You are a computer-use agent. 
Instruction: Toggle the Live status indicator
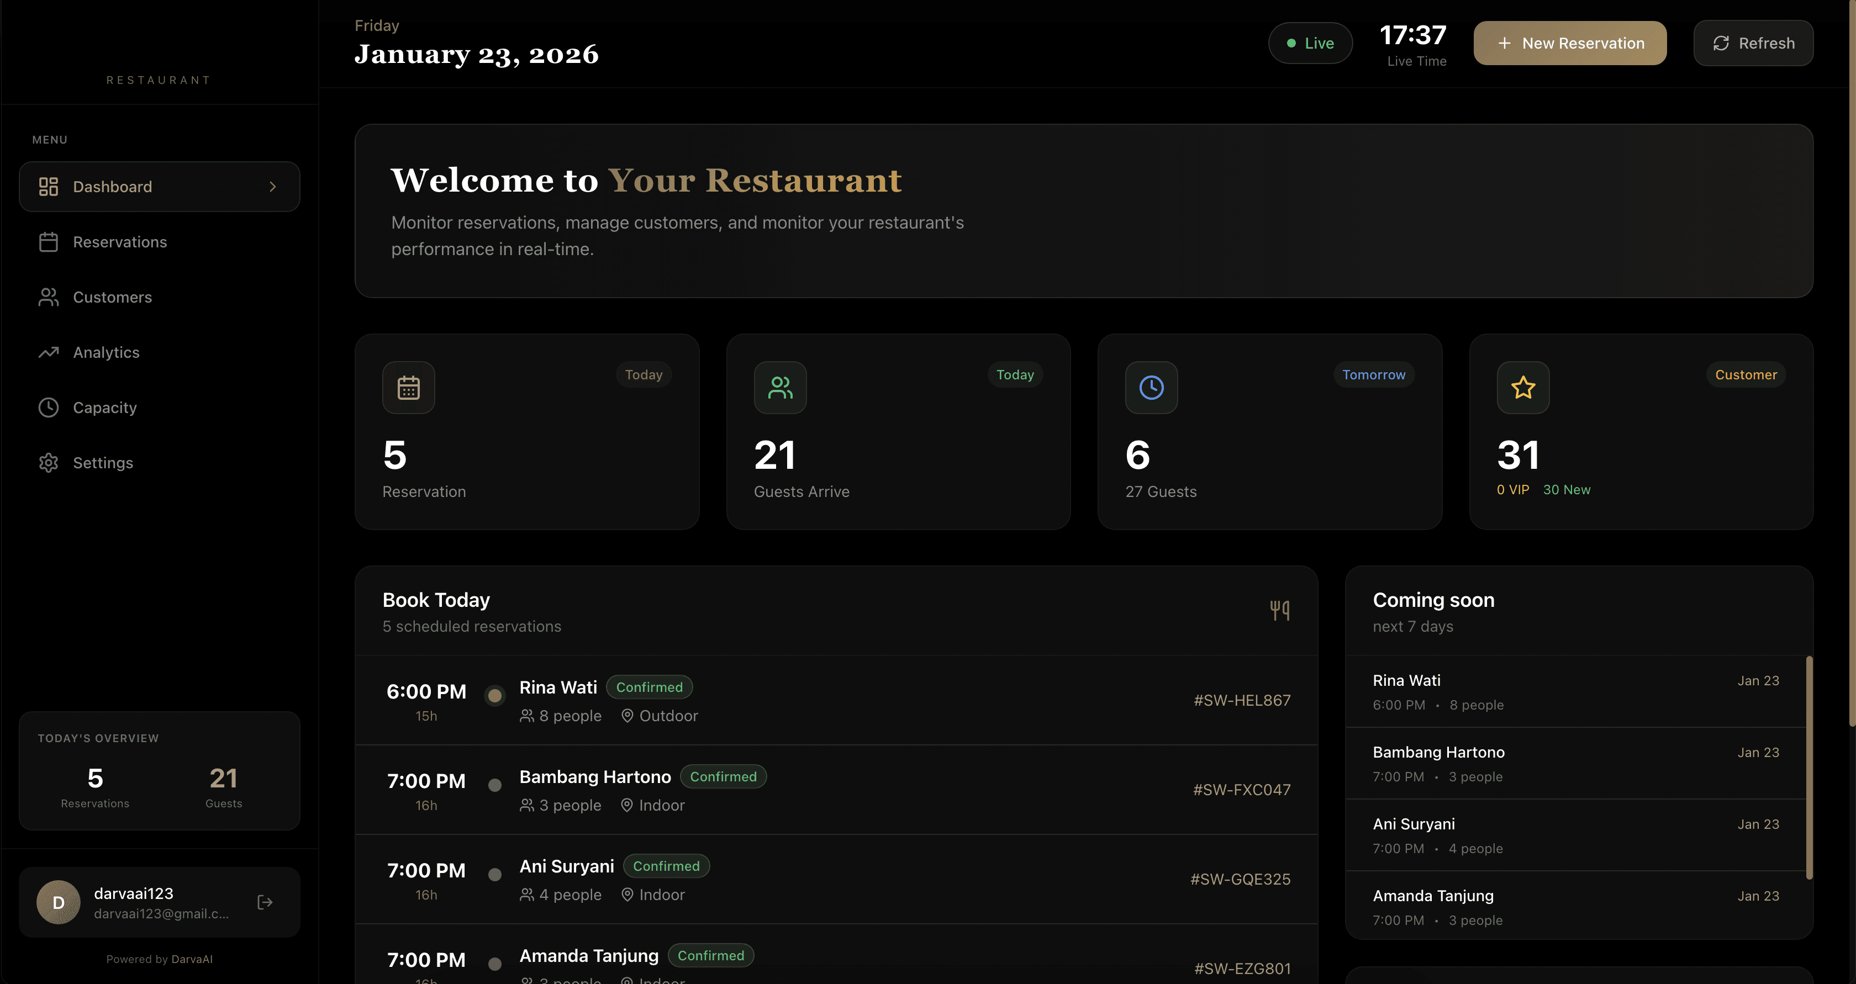pos(1311,43)
